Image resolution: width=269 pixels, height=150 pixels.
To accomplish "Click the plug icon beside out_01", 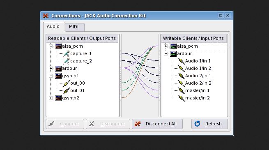I will tap(66, 91).
